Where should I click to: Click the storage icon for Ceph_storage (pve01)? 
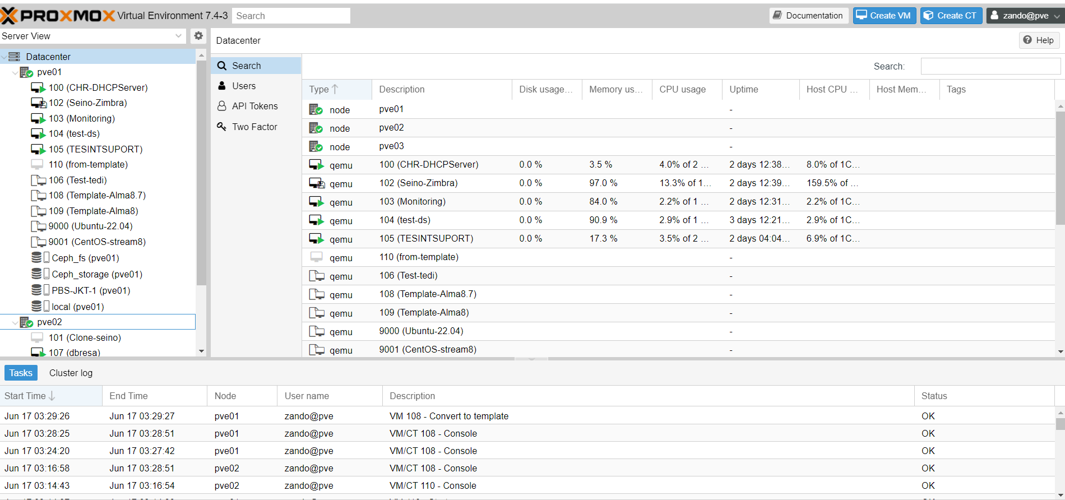click(x=40, y=274)
